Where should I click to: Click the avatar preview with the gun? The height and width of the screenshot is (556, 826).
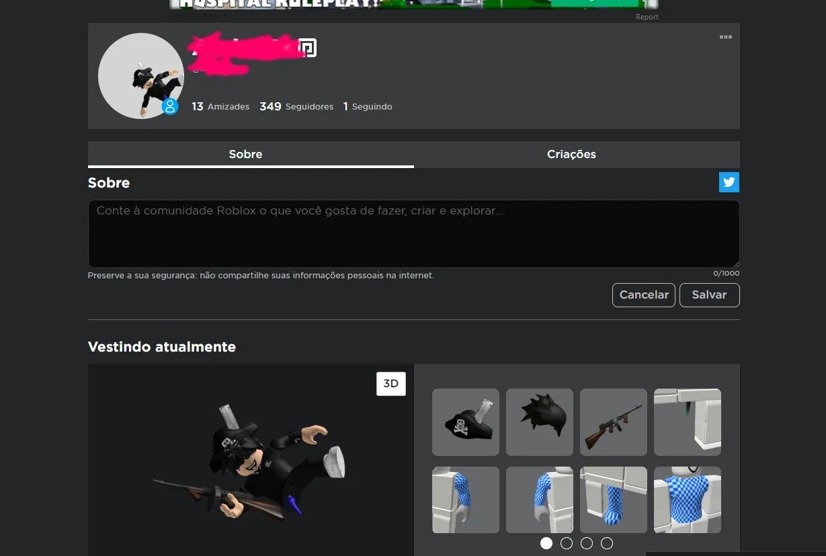pyautogui.click(x=251, y=460)
